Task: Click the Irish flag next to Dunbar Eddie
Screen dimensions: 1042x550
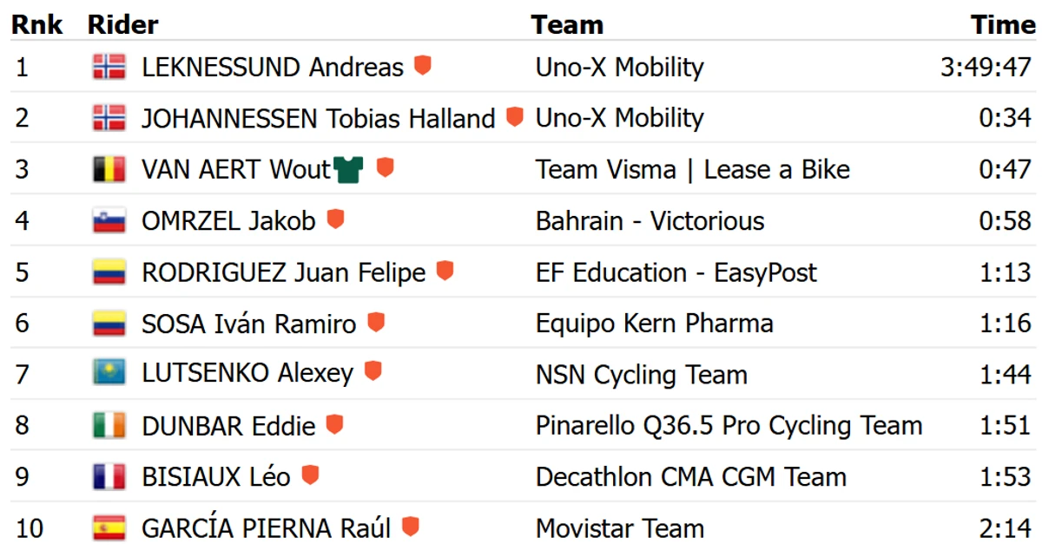Action: (x=109, y=425)
